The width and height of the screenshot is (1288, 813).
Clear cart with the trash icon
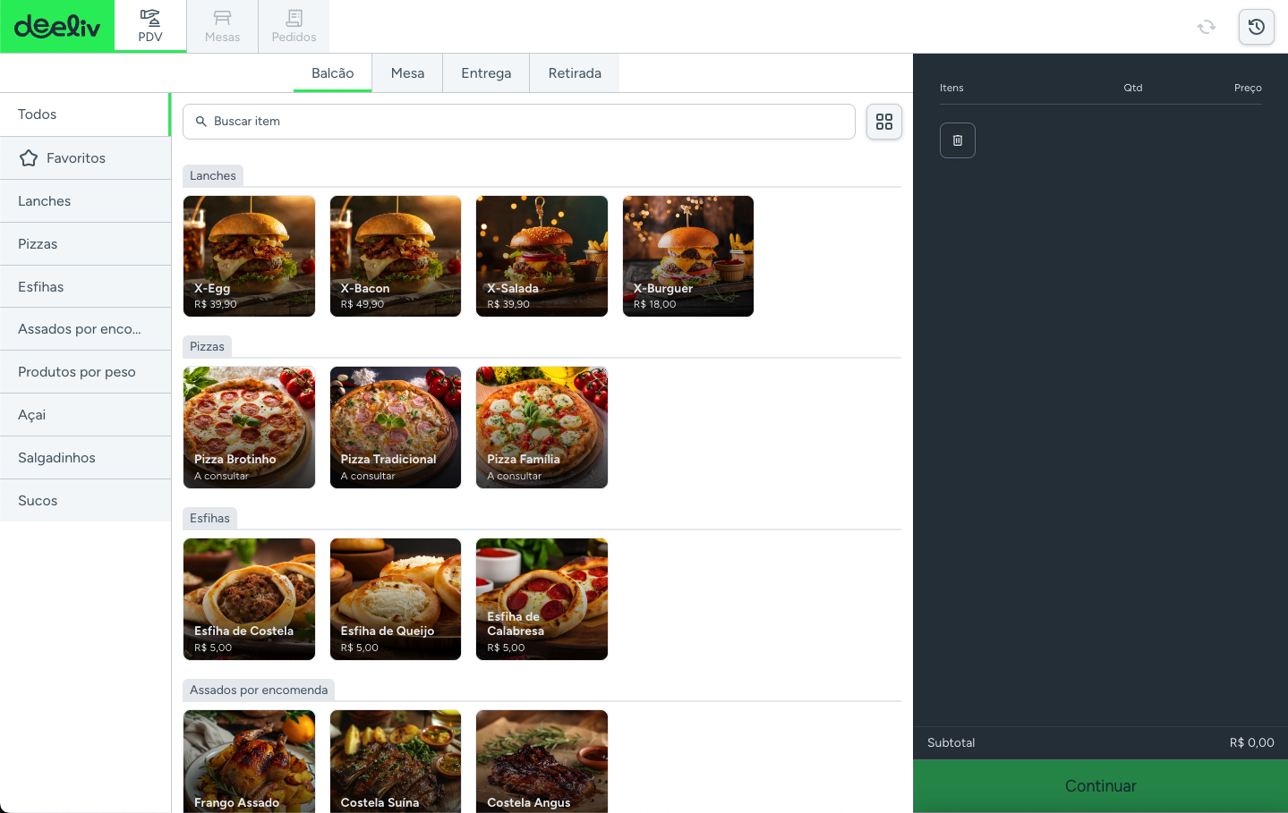(x=957, y=140)
